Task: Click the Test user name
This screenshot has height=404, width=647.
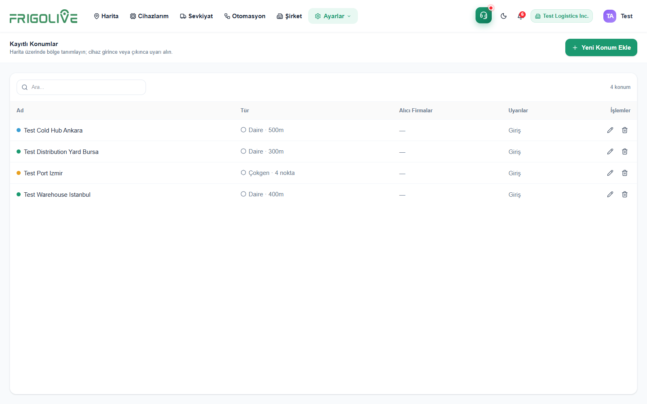Action: click(x=626, y=16)
